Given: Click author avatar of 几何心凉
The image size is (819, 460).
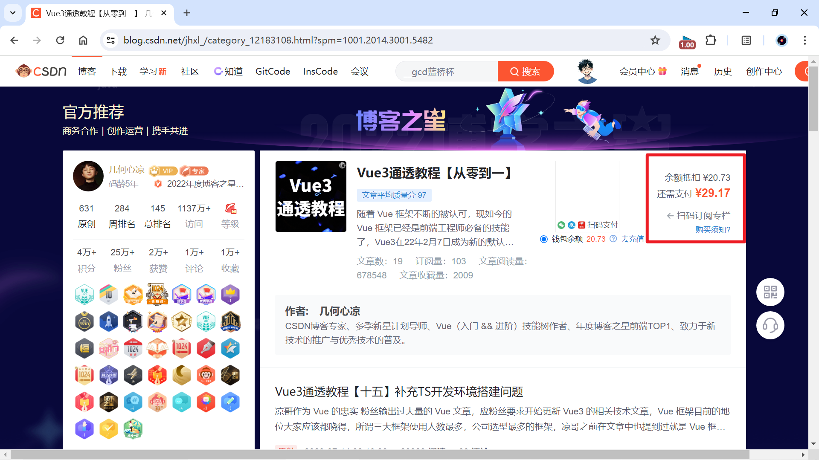Looking at the screenshot, I should click(x=88, y=176).
